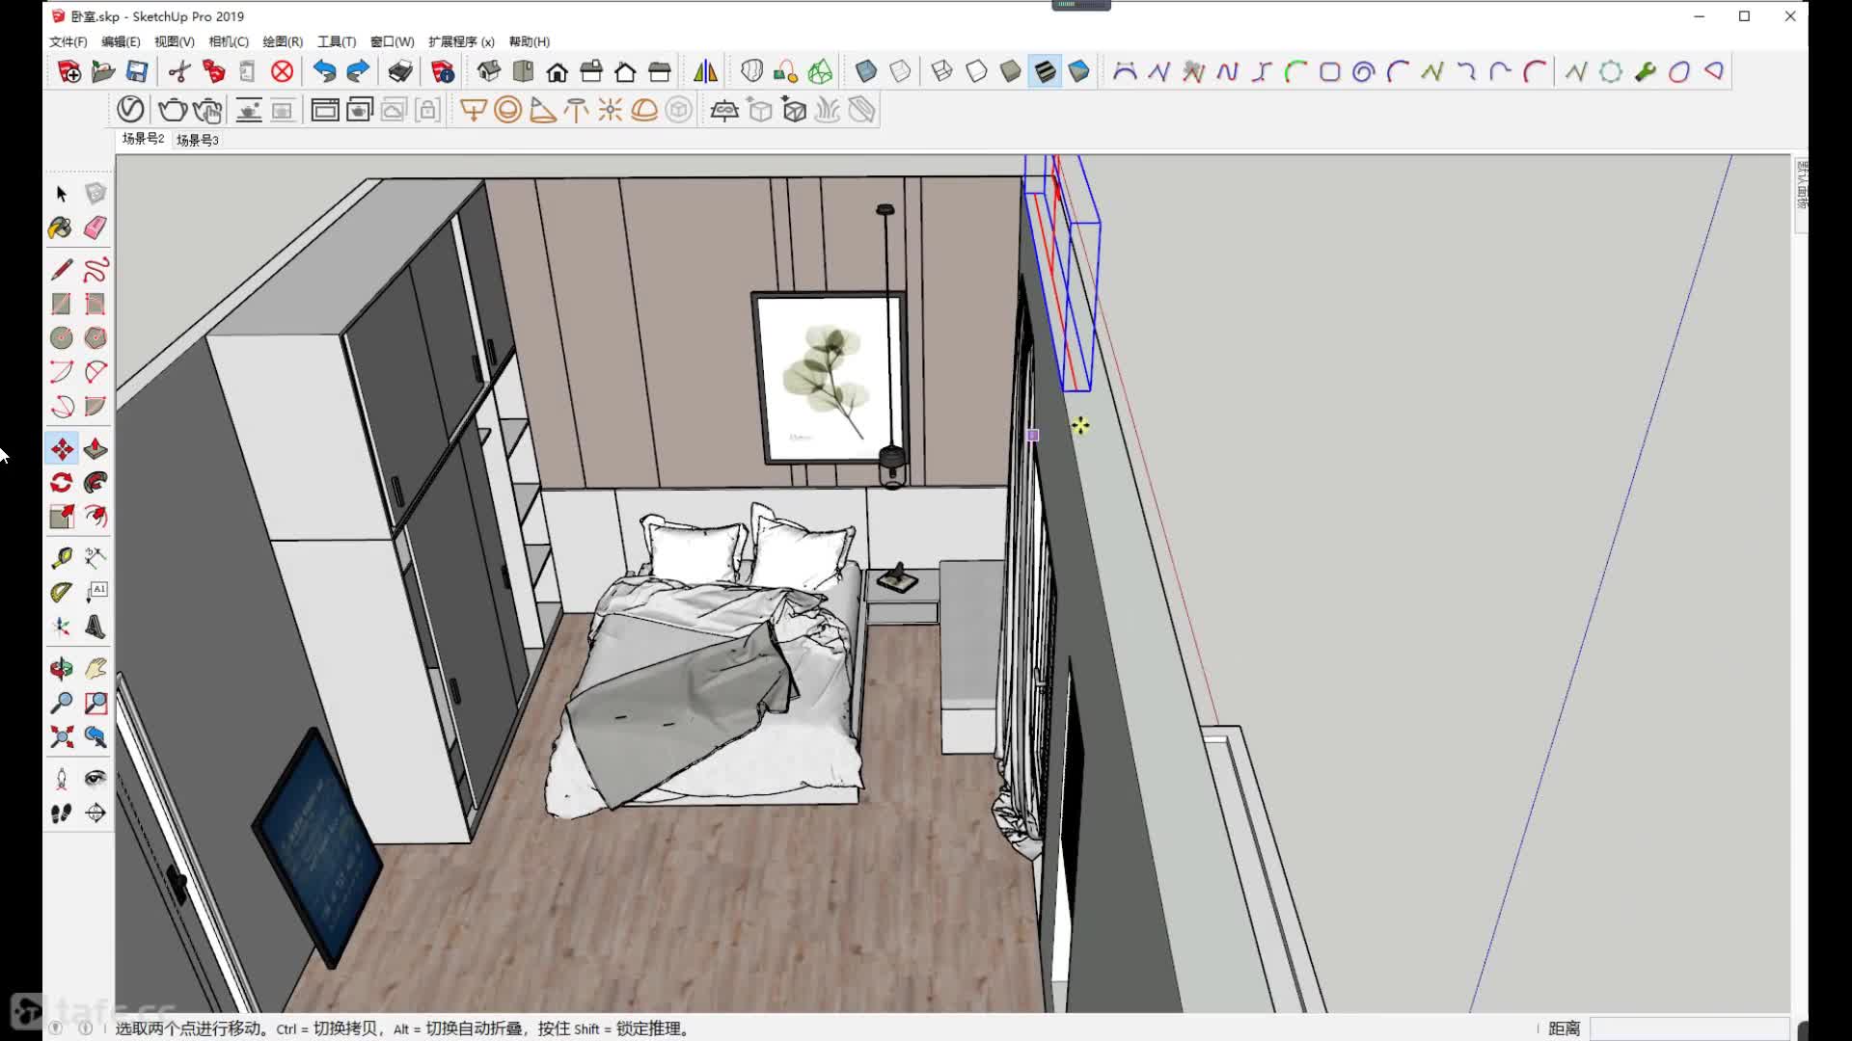Select the Rectangle tool
Viewport: 1852px width, 1041px height.
pyautogui.click(x=62, y=304)
